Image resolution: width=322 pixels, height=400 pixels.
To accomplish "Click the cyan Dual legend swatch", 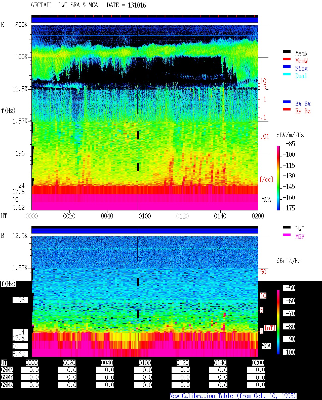I will [x=287, y=74].
